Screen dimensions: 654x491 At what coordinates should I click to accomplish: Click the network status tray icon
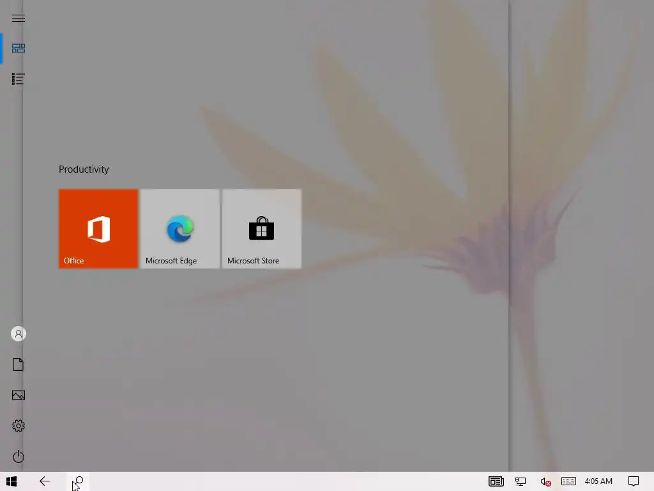[x=520, y=481]
